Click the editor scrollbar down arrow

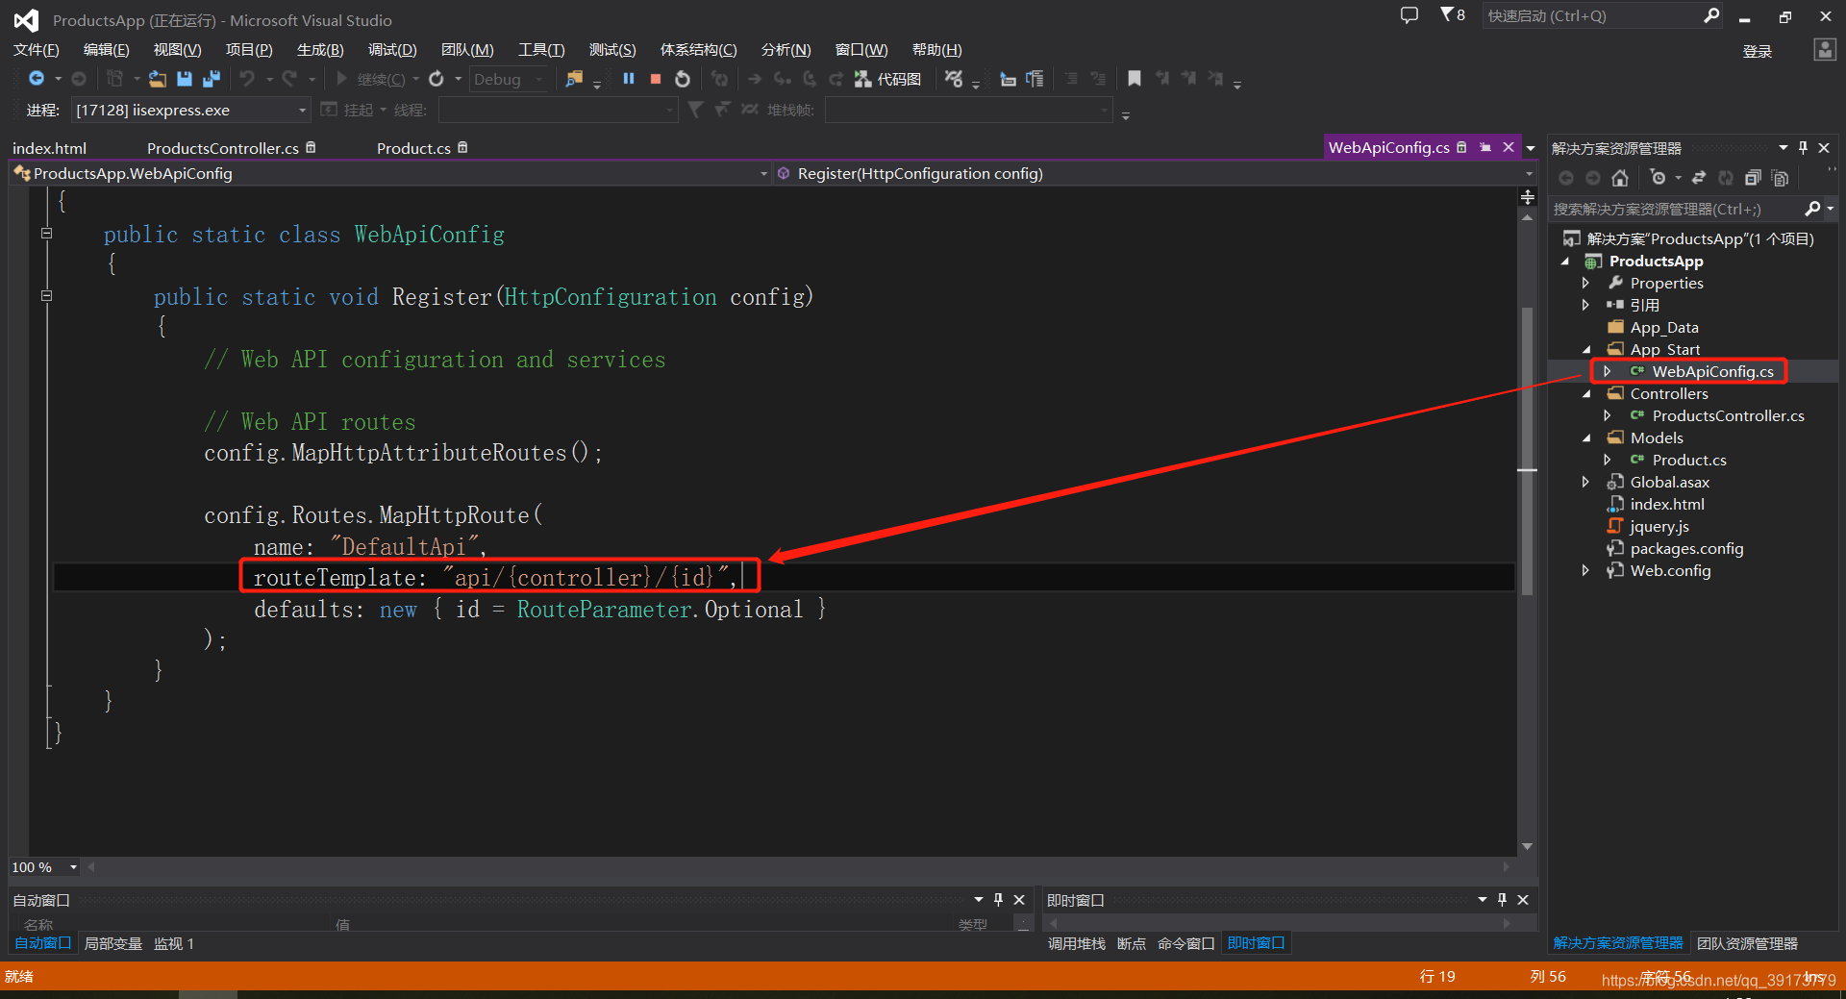tap(1527, 846)
